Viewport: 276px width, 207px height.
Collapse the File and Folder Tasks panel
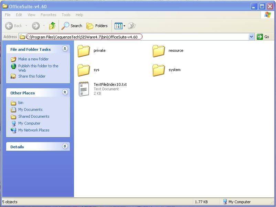click(x=65, y=49)
